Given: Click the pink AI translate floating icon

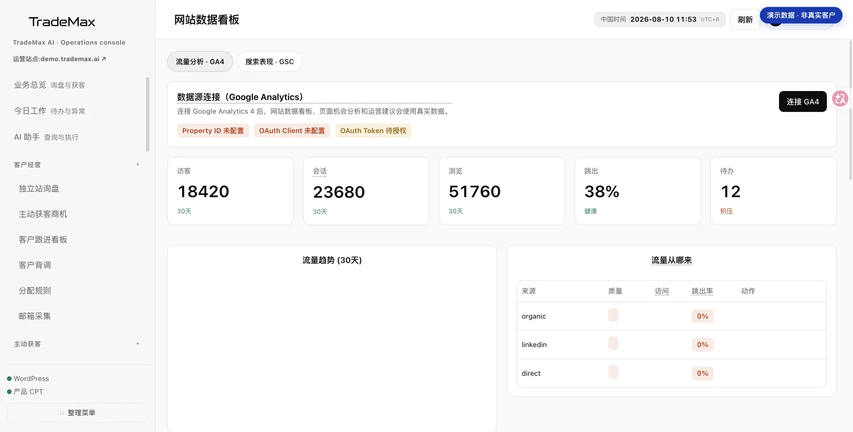Looking at the screenshot, I should point(840,99).
